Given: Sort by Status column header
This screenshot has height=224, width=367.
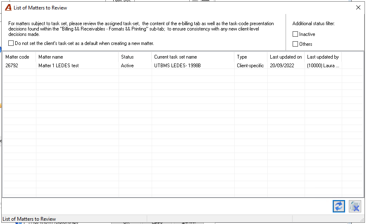Looking at the screenshot, I should [x=135, y=57].
